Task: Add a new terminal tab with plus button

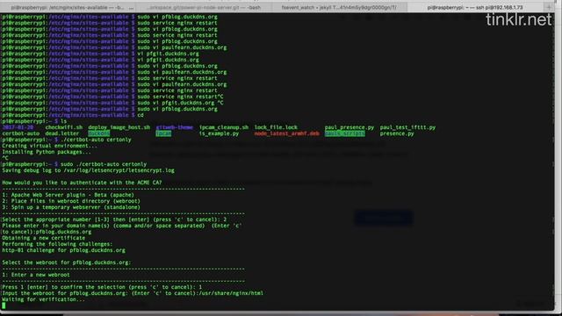Action: (x=549, y=7)
